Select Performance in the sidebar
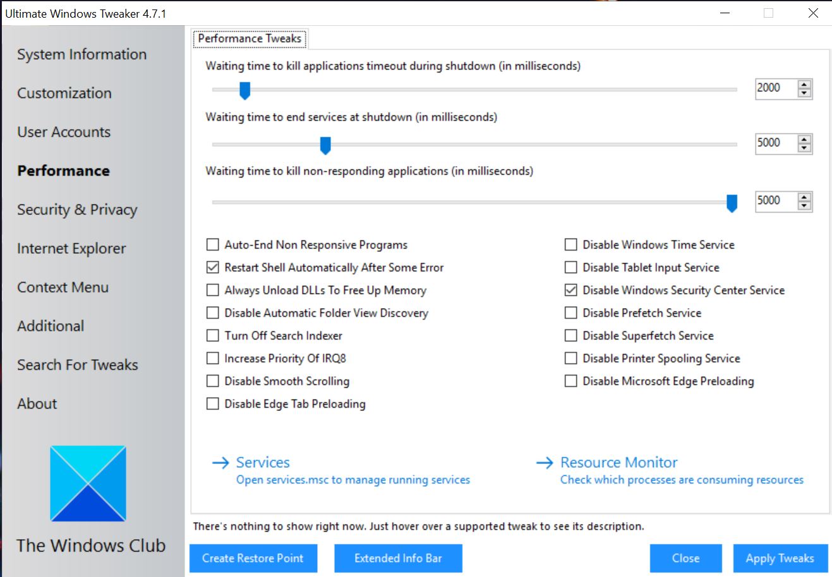 63,171
